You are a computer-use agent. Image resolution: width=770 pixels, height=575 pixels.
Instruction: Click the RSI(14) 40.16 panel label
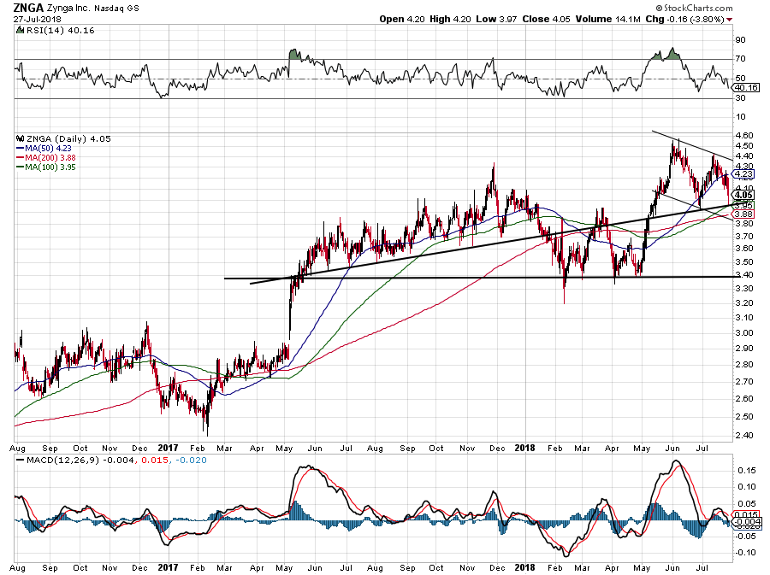click(x=59, y=31)
